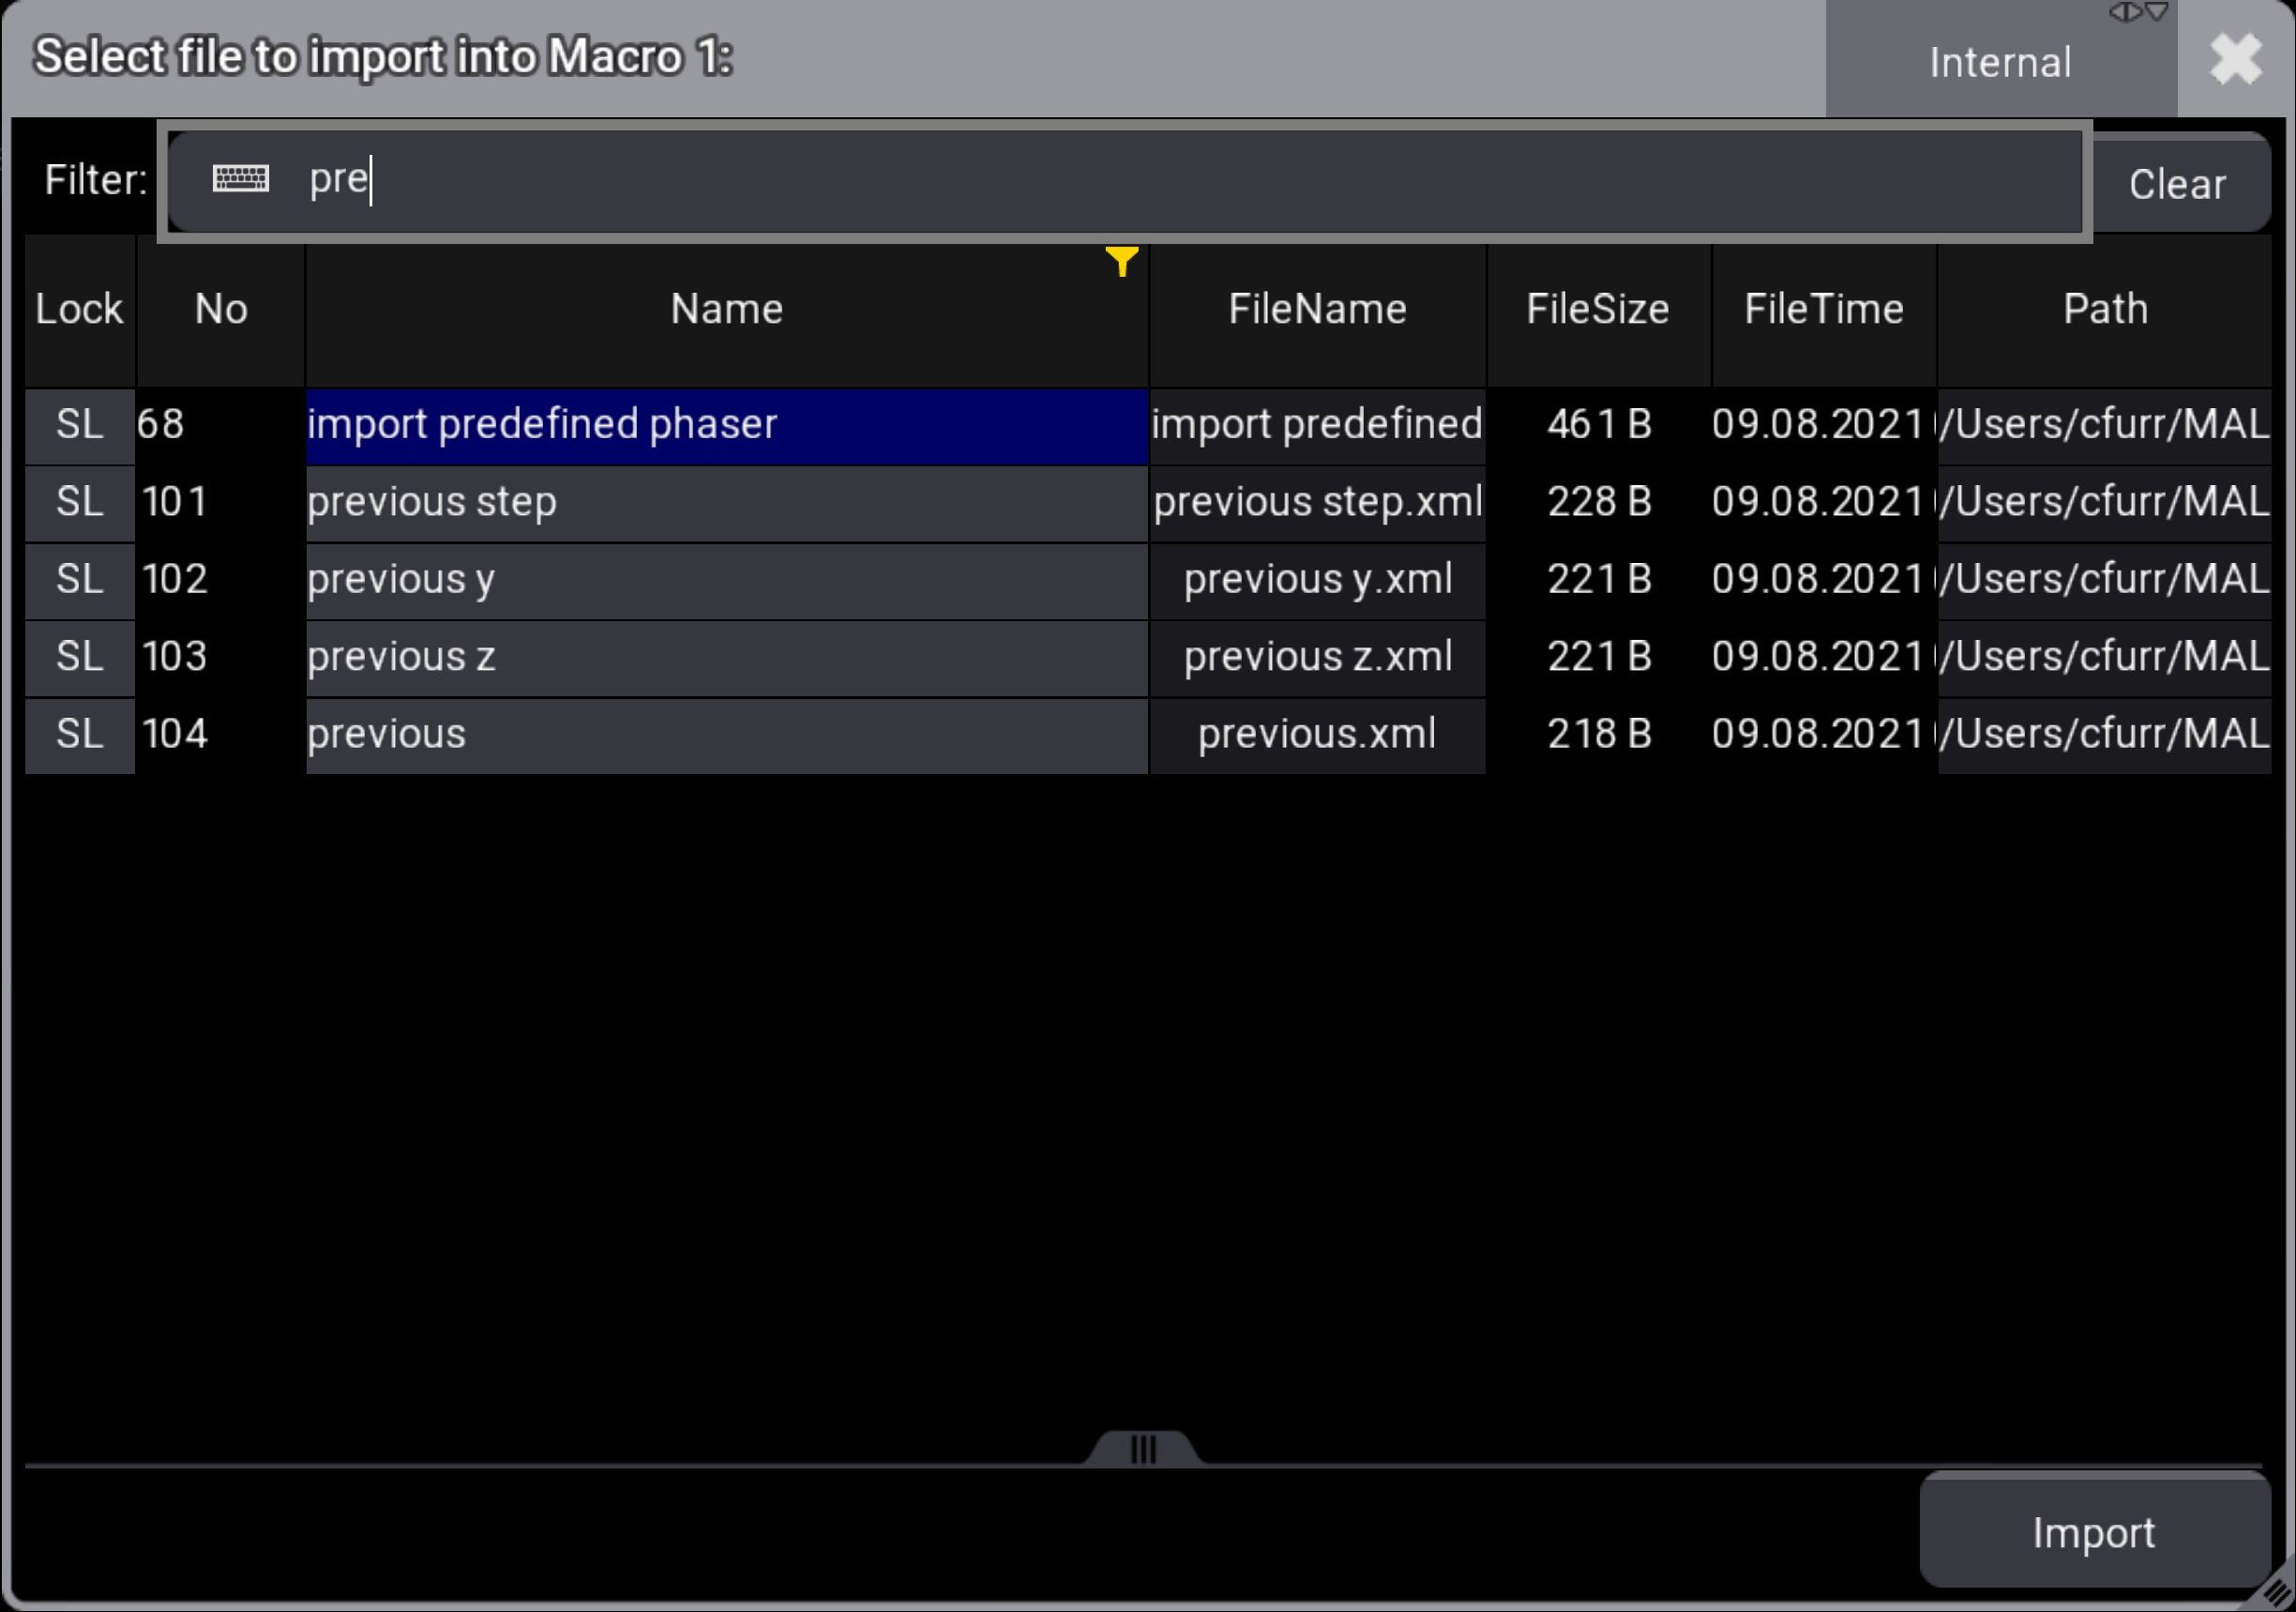
Task: Click the path cell of 'previous step'
Action: [x=2105, y=503]
